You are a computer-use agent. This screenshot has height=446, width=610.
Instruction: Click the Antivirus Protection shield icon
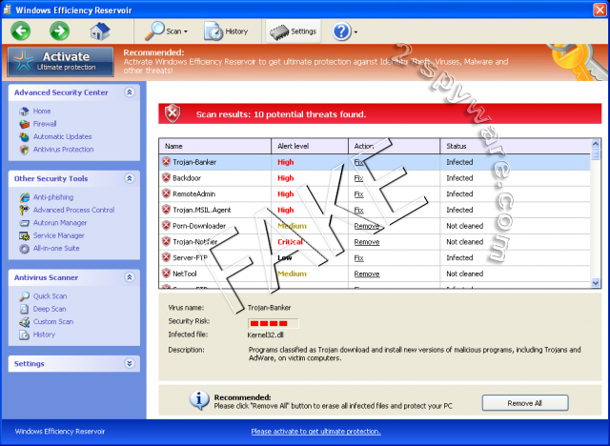[24, 150]
